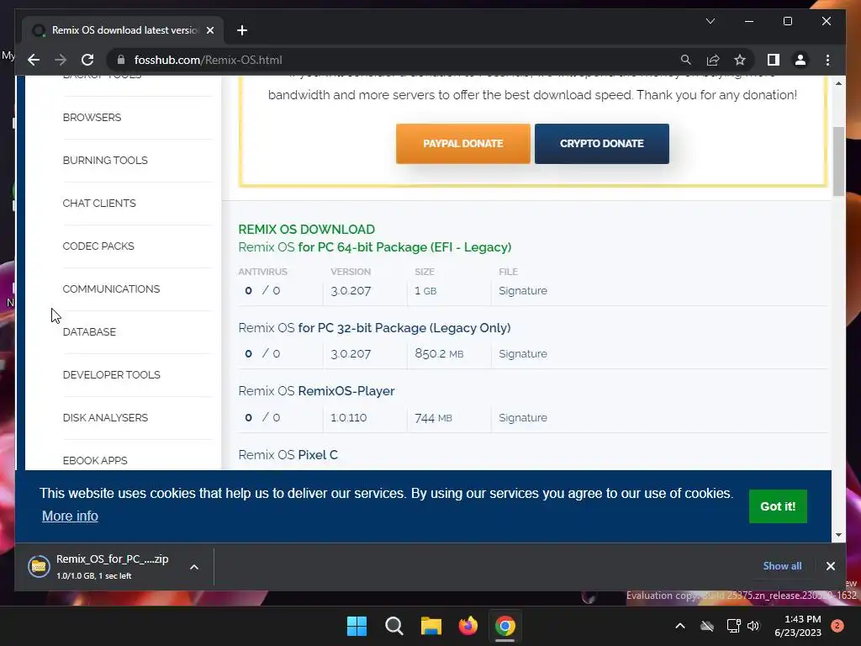The image size is (861, 646).
Task: Open Signature of the 32-bit package
Action: click(x=523, y=354)
